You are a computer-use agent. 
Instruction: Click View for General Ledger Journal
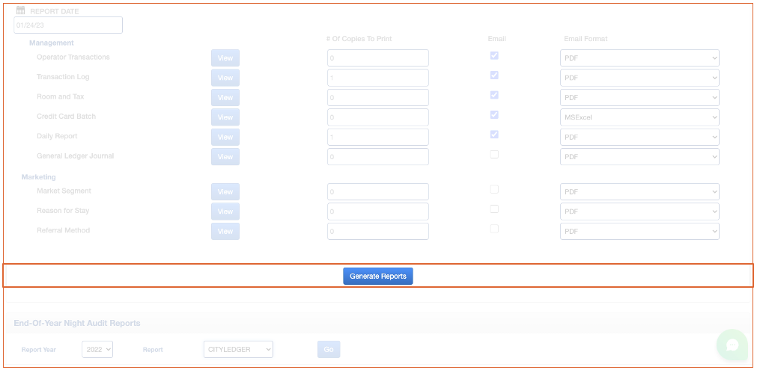tap(225, 157)
